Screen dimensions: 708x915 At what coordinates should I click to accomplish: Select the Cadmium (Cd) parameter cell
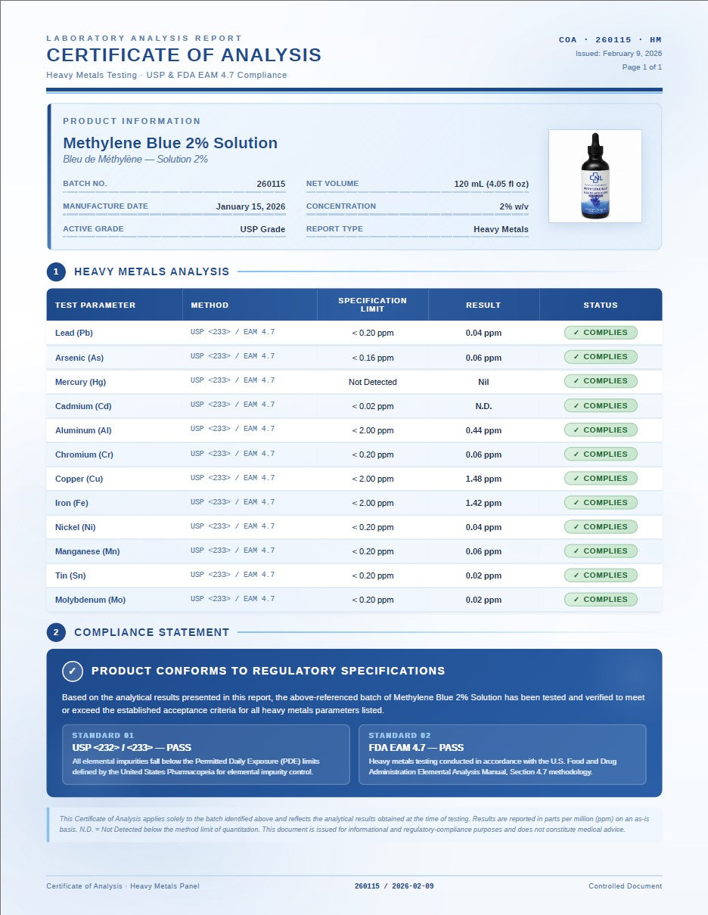coord(114,406)
